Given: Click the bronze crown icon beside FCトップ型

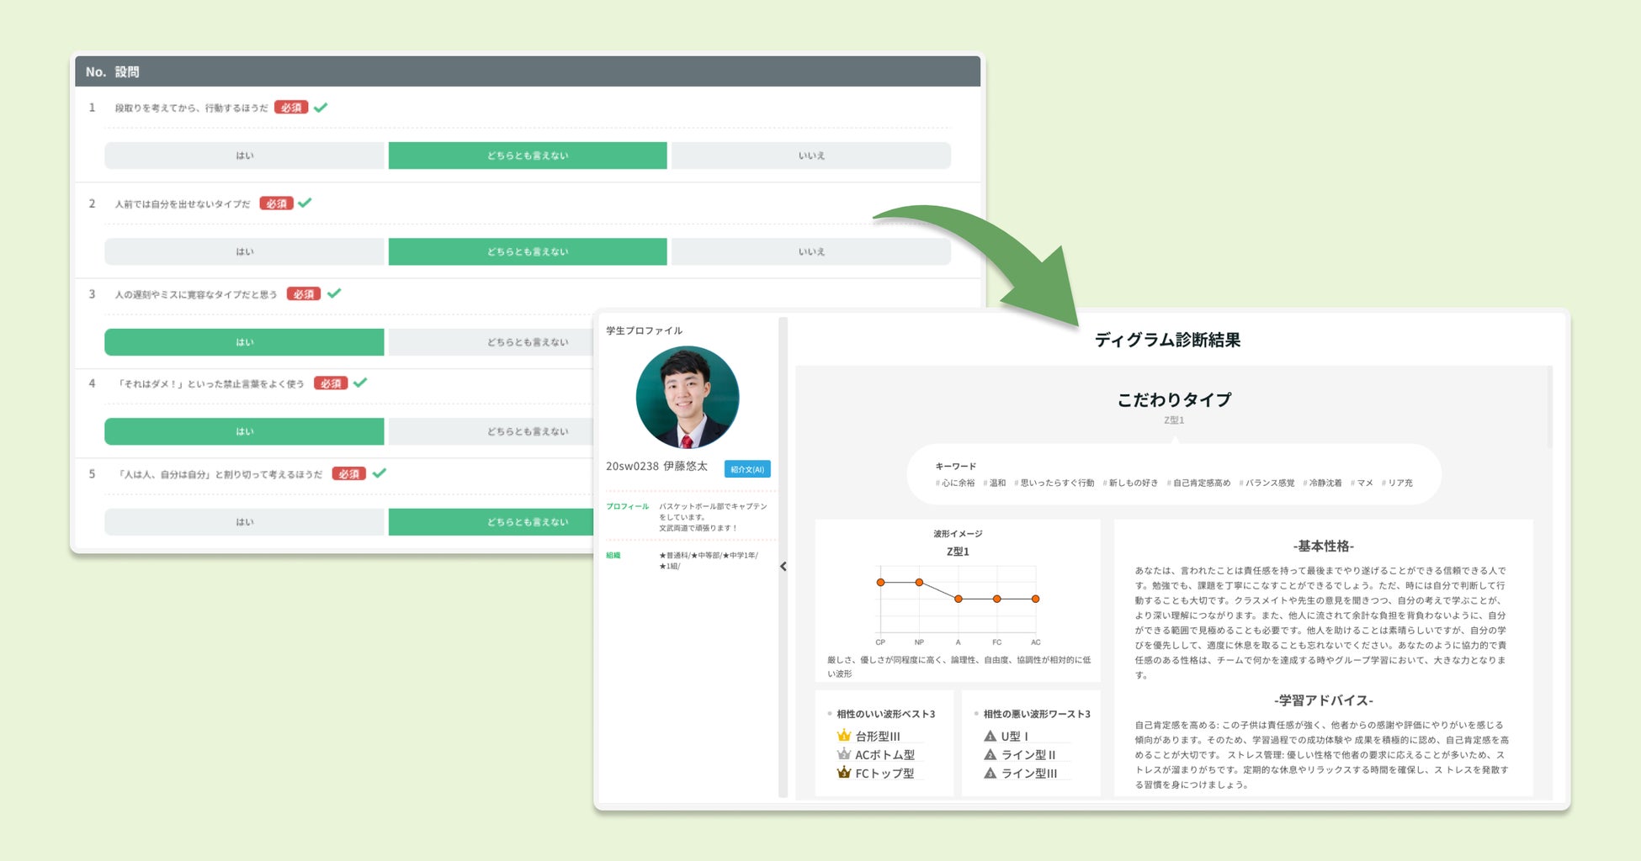Looking at the screenshot, I should [x=844, y=773].
